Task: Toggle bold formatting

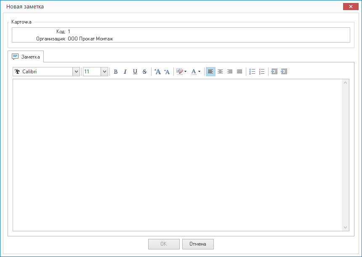Action: tap(116, 72)
